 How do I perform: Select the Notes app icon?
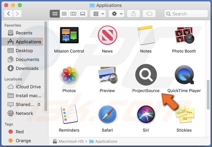pyautogui.click(x=146, y=35)
